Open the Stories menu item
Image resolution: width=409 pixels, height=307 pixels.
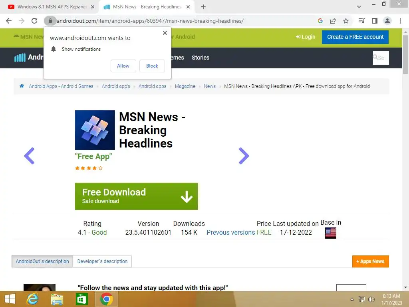point(201,58)
